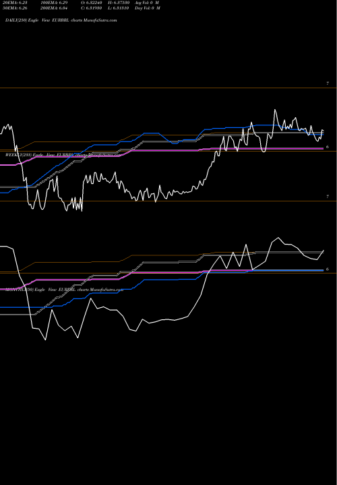
Task: Select the close price C: 6.31980
Action: pos(92,8)
